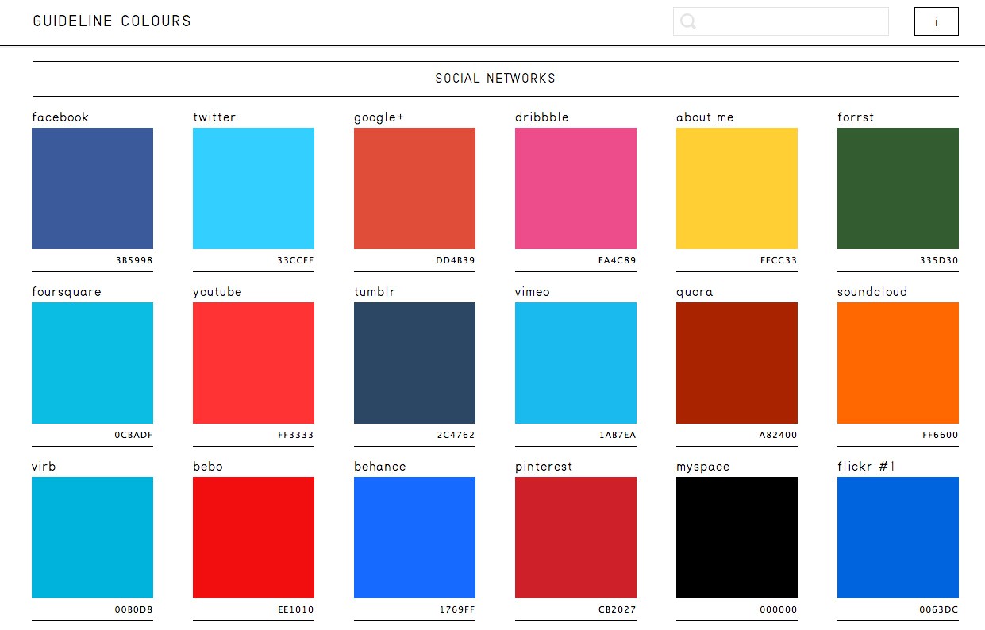
Task: Click hex code EE1010
Action: coord(295,609)
